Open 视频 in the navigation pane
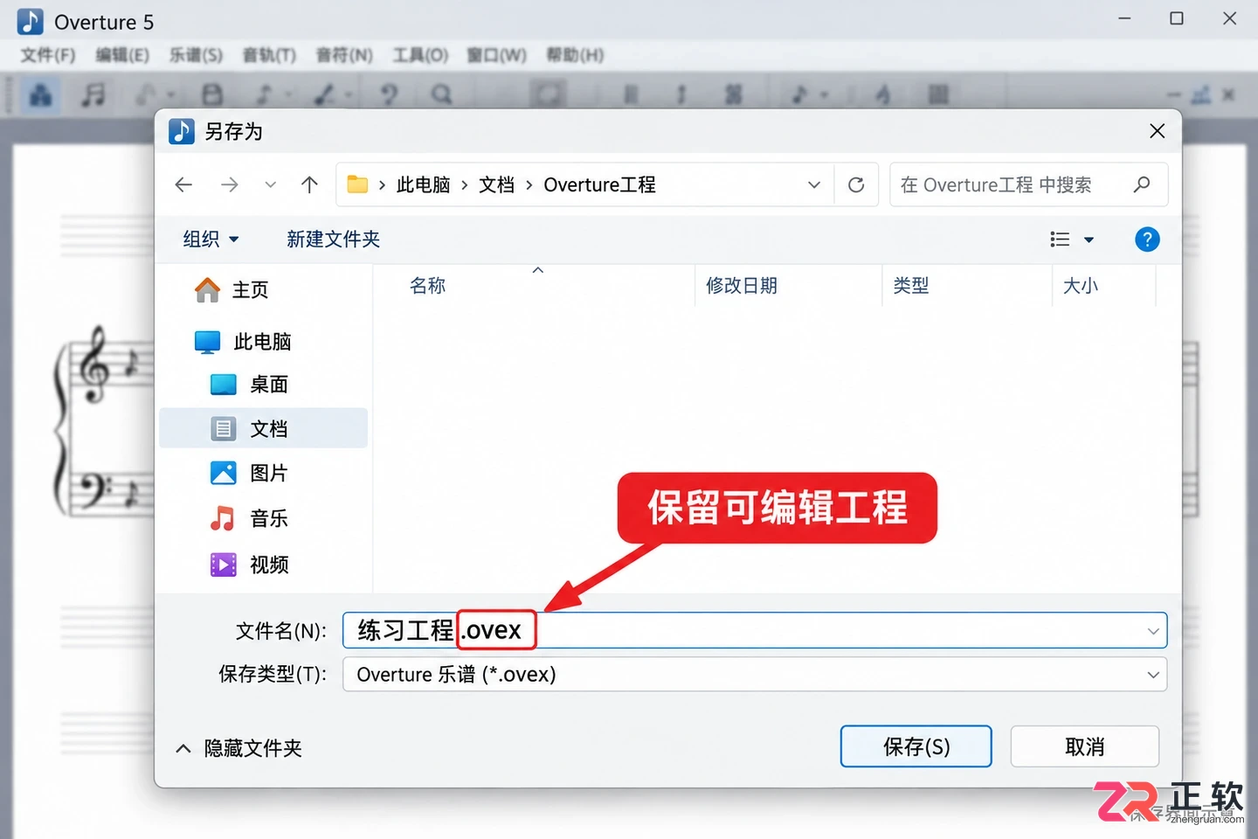 tap(249, 565)
